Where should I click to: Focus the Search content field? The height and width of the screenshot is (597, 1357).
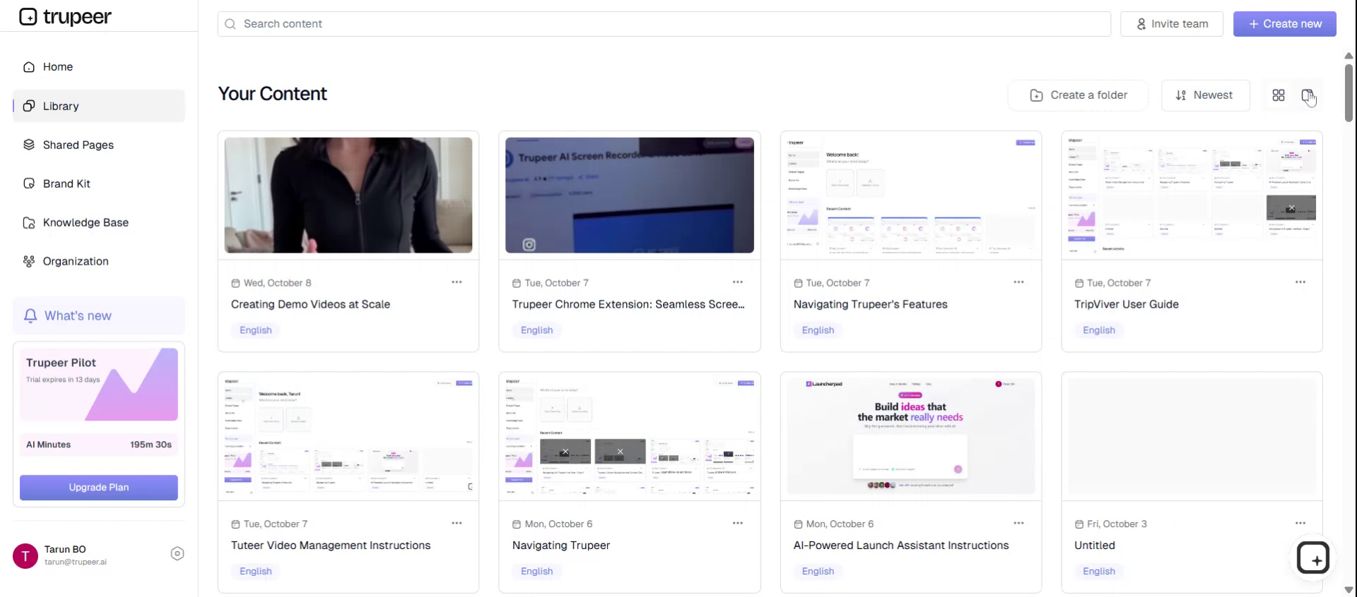(x=664, y=24)
